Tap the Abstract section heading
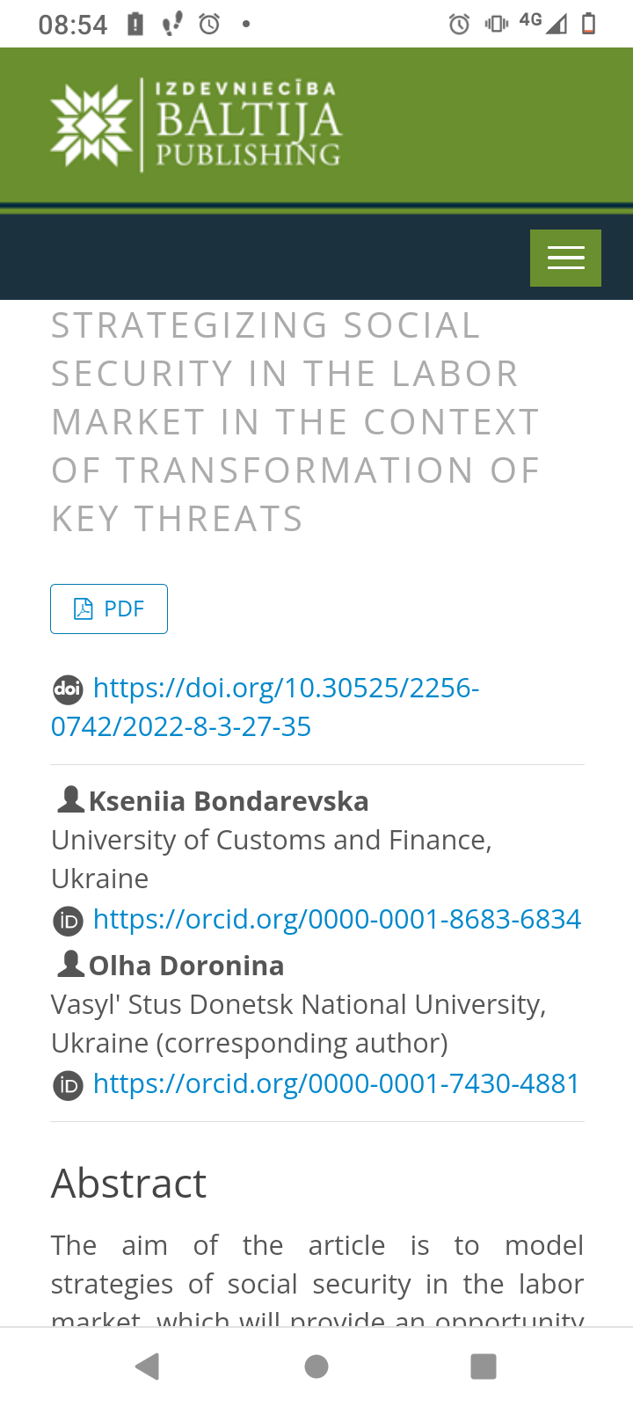 (x=128, y=1183)
